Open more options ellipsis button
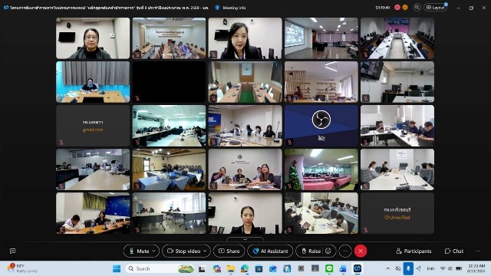The height and width of the screenshot is (276, 491). click(345, 251)
